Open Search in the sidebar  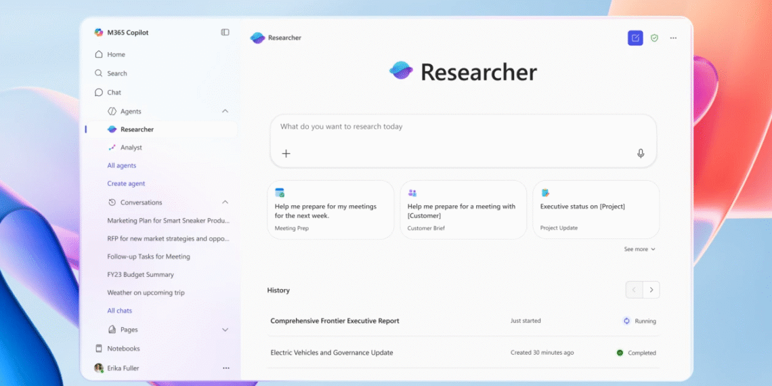[x=116, y=73]
